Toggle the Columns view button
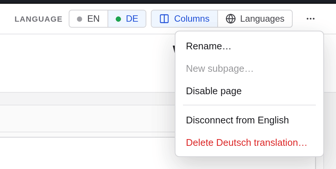Viewport: 336px width, 169px height. [x=184, y=19]
